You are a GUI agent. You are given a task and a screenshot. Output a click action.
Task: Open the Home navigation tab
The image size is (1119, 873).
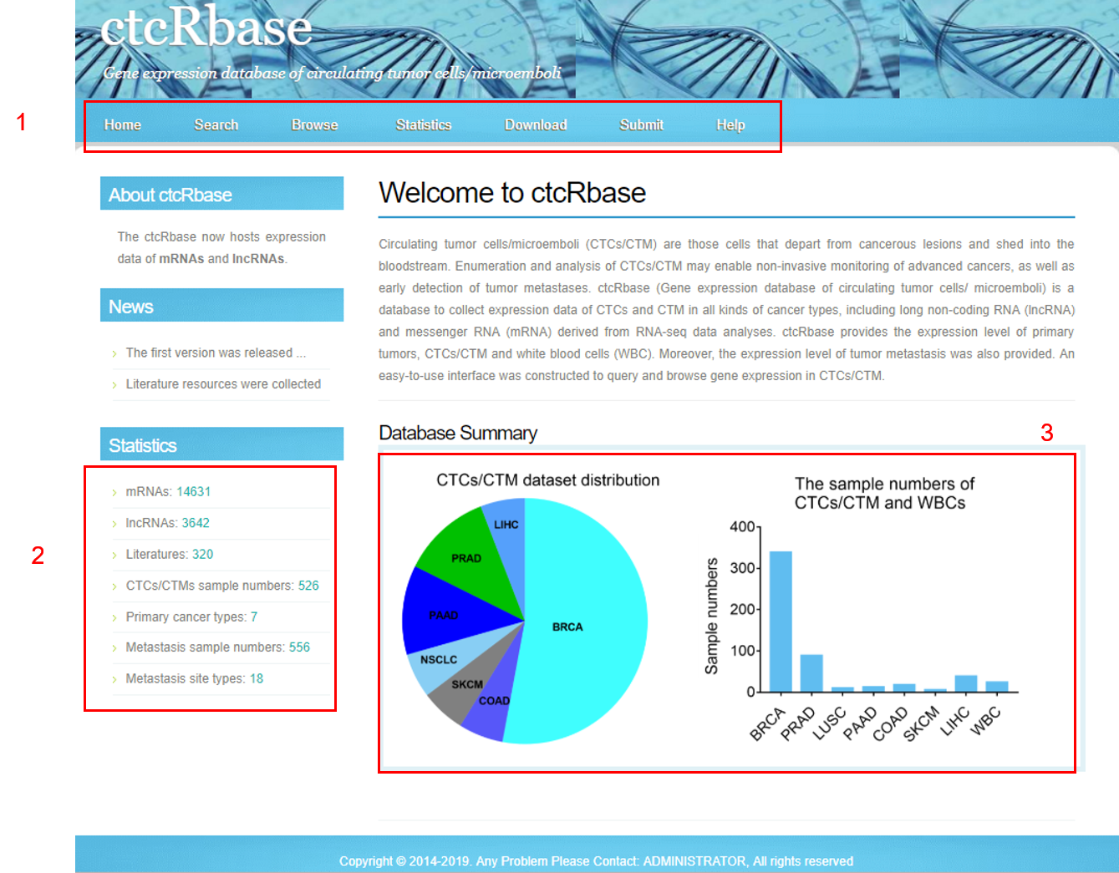tap(122, 124)
